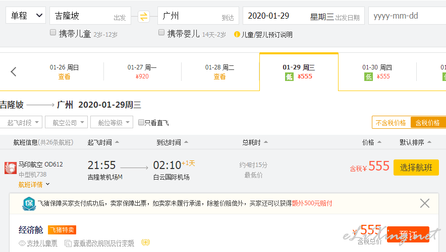Viewport: 446px width, 252px height.
Task: Switch to 含税价格 price view
Action: pos(428,123)
